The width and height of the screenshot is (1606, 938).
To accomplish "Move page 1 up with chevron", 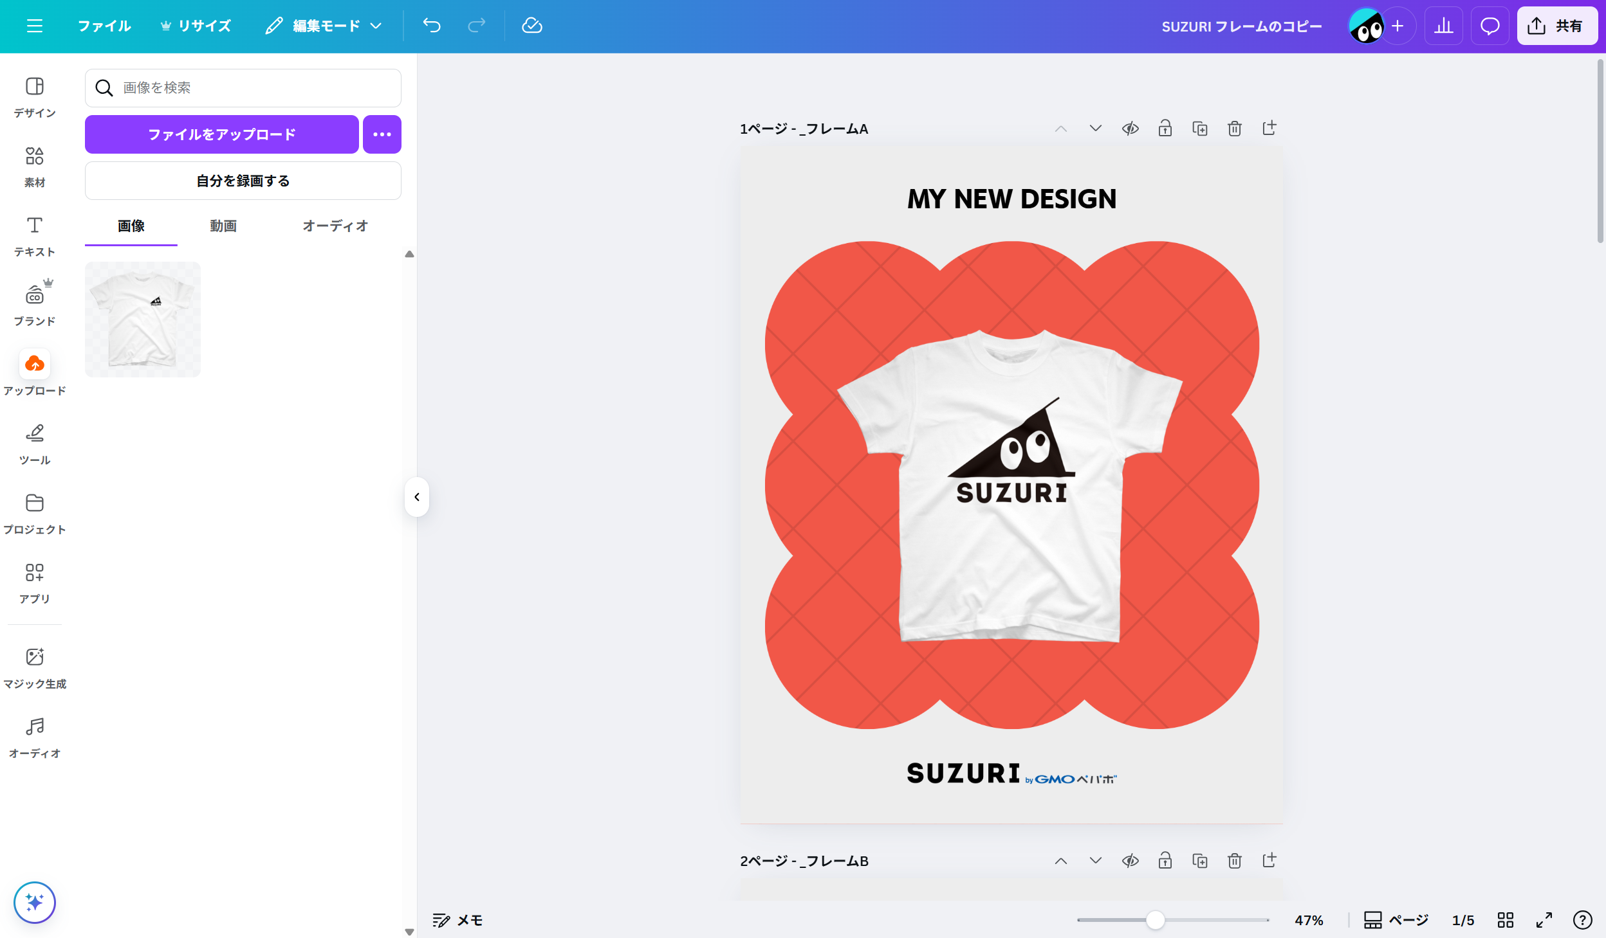I will coord(1061,129).
